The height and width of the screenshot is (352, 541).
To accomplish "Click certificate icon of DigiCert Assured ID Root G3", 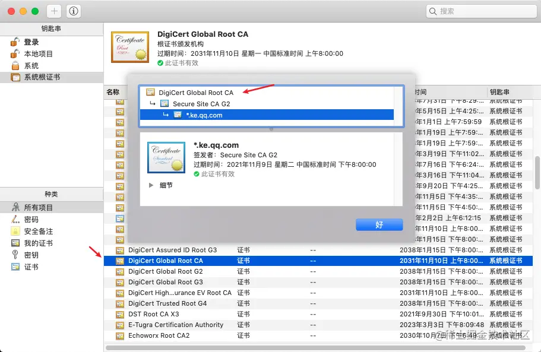I will 120,250.
